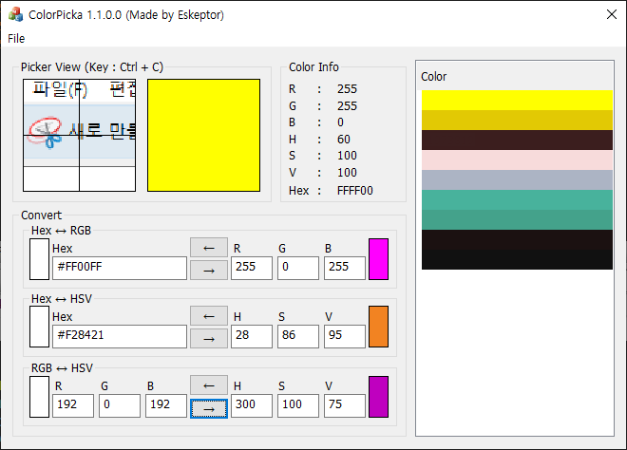This screenshot has width=627, height=450.
Task: Click the ColorPicka app icon in title bar
Action: [x=15, y=14]
